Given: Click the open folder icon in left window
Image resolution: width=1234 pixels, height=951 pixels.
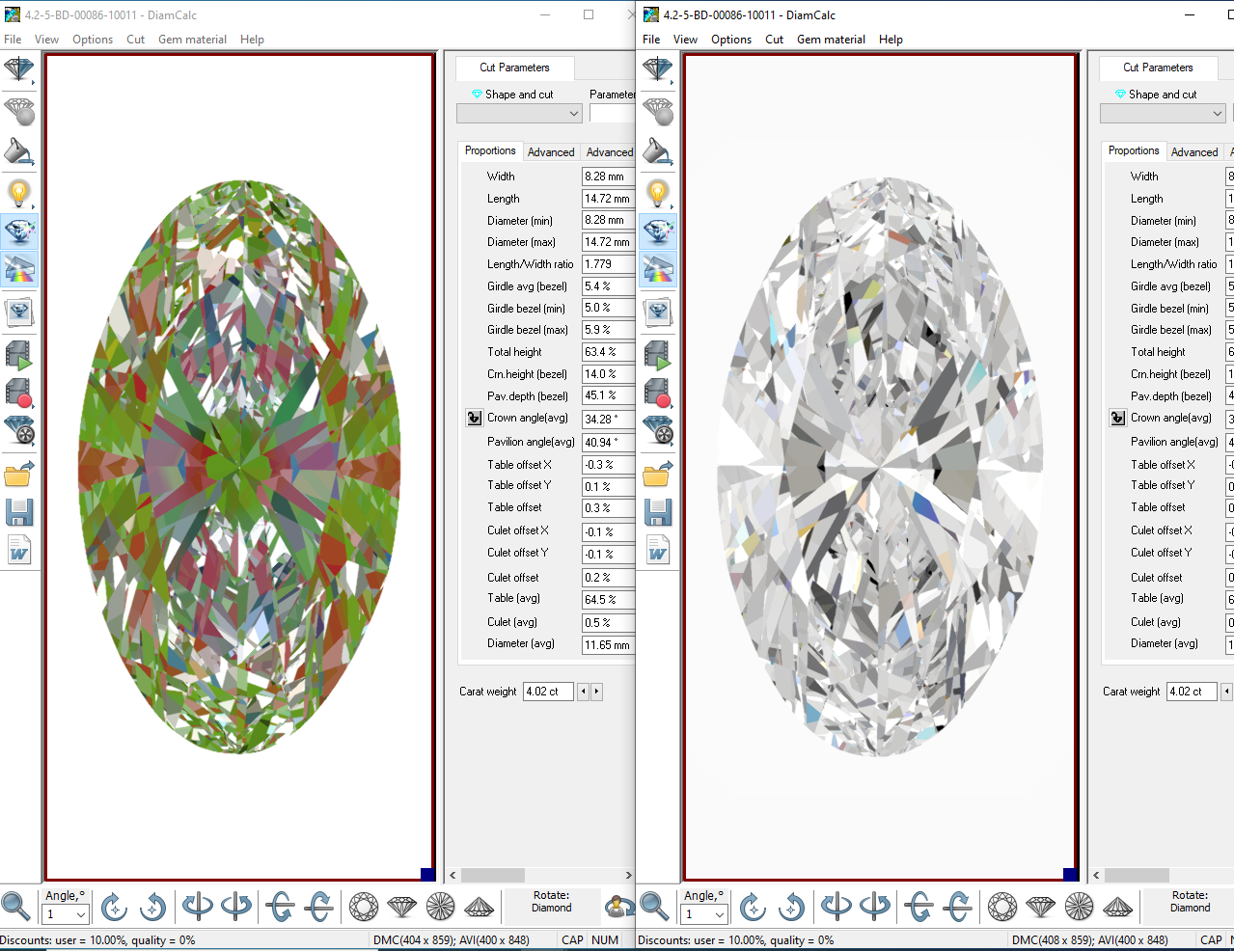Looking at the screenshot, I should click(x=19, y=474).
